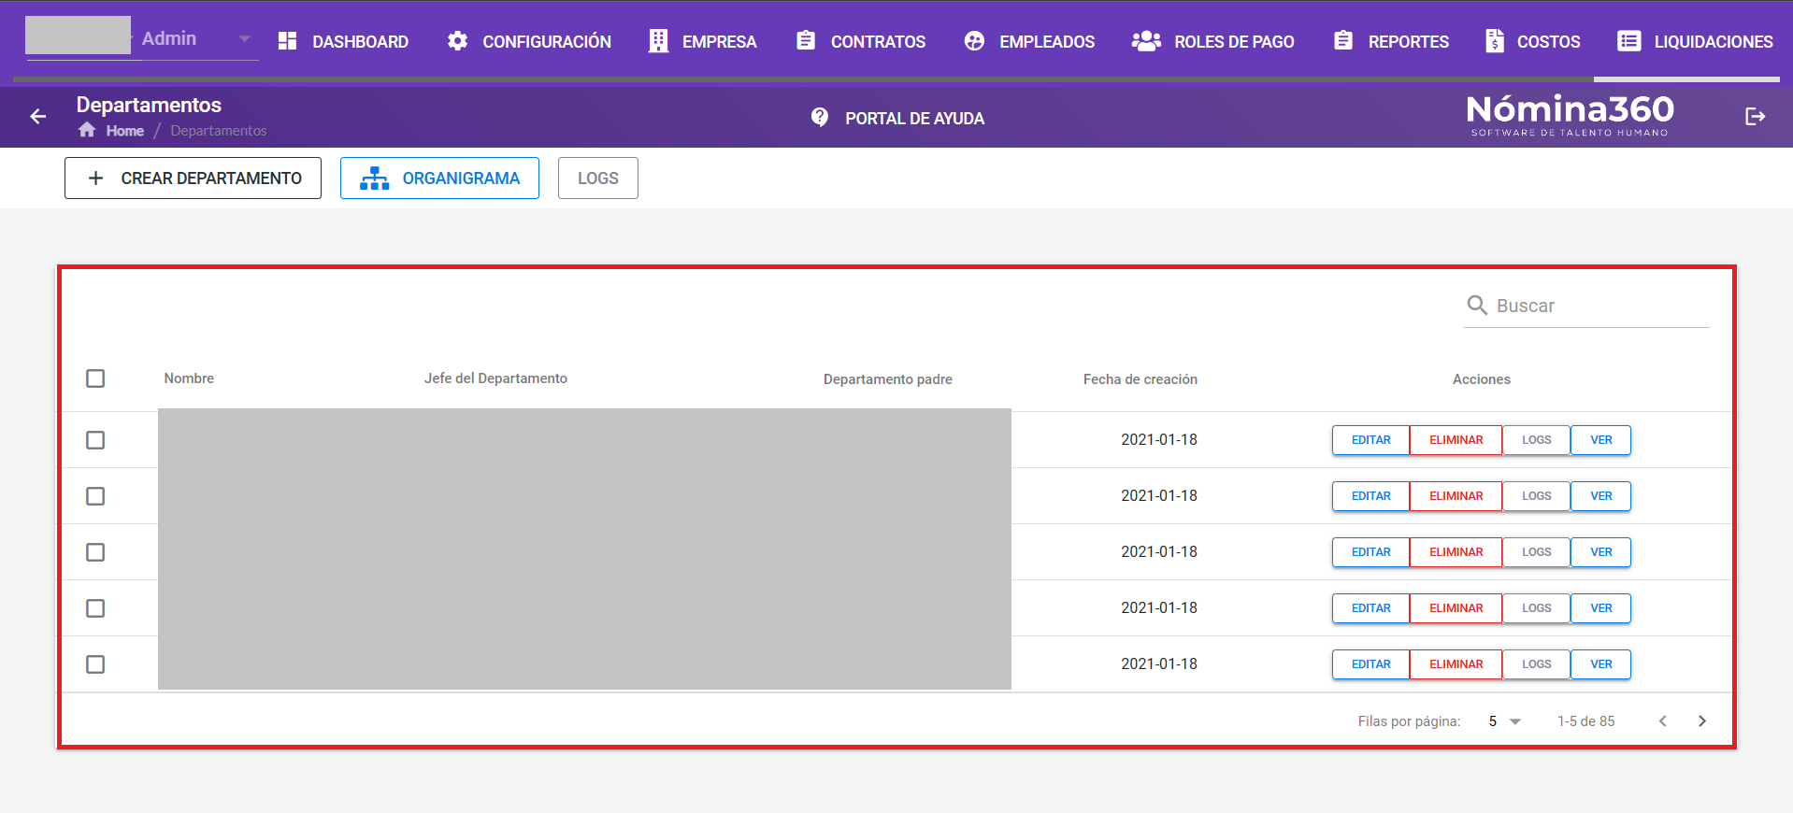Click ELIMINAR in the fourth row

coord(1456,608)
